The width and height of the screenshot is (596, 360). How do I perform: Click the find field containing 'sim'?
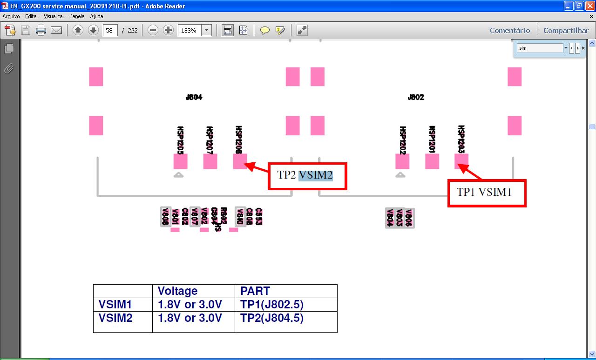540,48
